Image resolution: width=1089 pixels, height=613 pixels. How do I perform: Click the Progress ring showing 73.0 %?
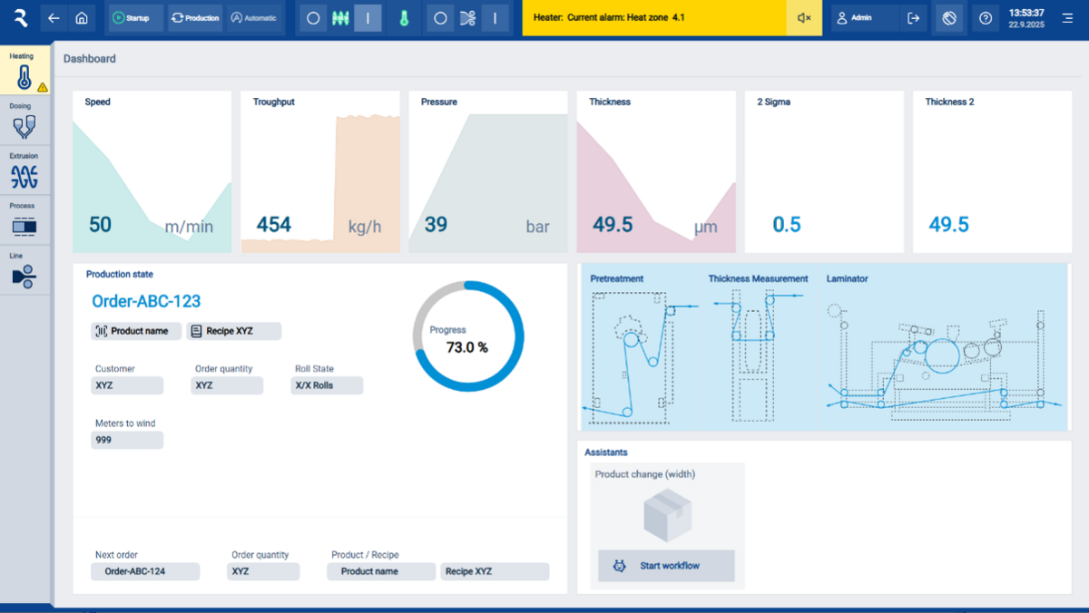click(x=467, y=336)
